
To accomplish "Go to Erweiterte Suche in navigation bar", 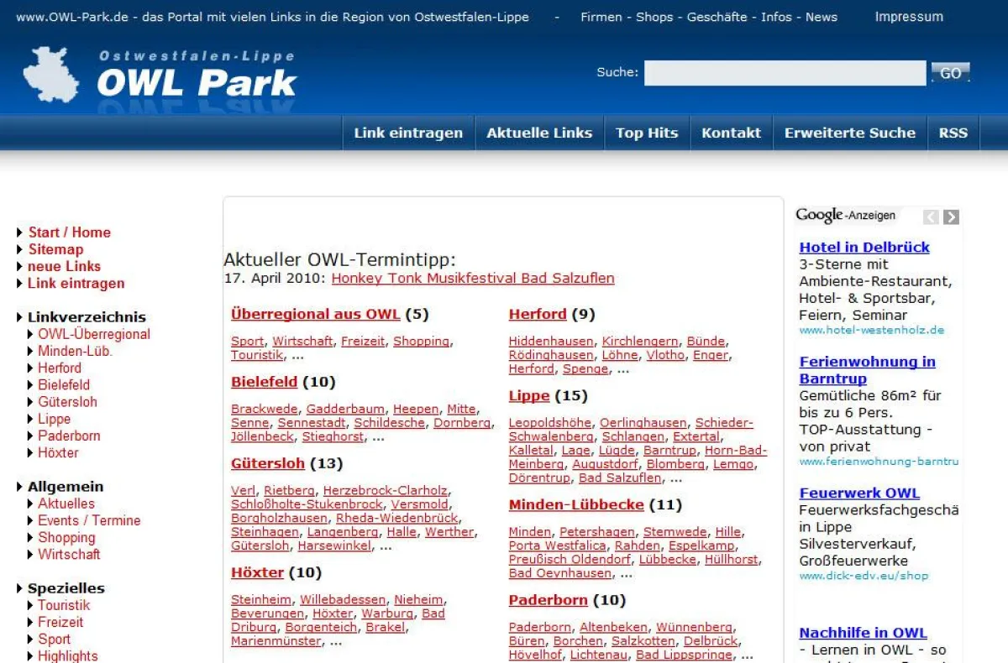I will coord(849,133).
